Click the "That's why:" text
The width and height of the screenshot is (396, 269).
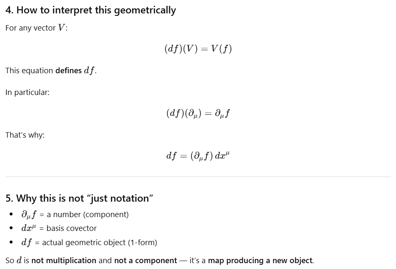pyautogui.click(x=25, y=135)
